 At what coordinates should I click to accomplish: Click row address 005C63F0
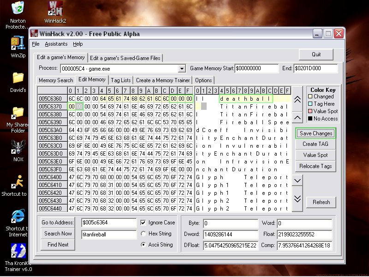tap(53, 169)
